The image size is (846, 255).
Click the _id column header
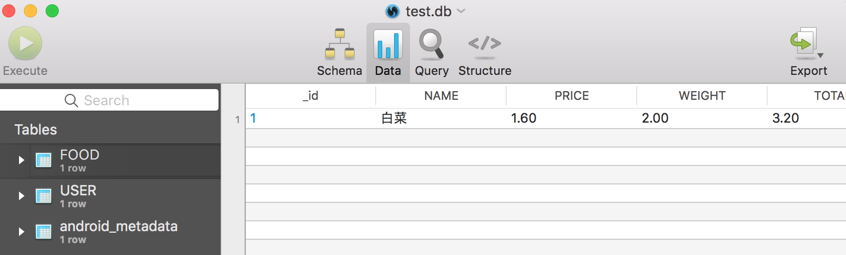tap(310, 96)
